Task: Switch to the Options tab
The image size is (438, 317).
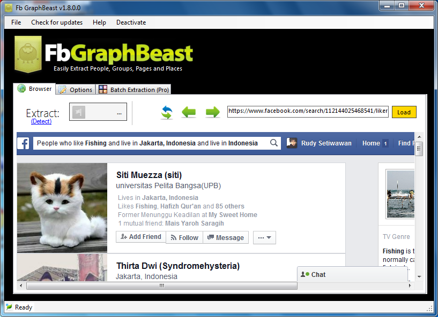Action: [x=76, y=90]
